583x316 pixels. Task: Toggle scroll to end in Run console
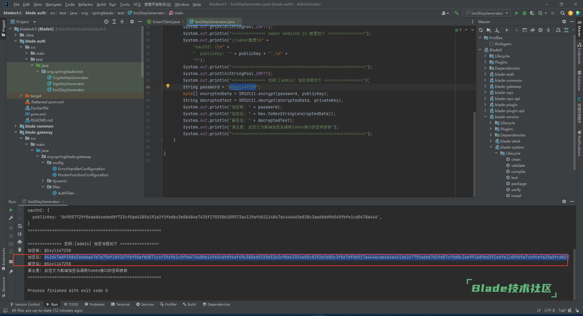click(20, 234)
